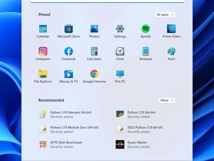This screenshot has width=214, height=161.
Task: Select 'Python 3.10 Module Docs (64-bit)' text
Action: [75, 127]
